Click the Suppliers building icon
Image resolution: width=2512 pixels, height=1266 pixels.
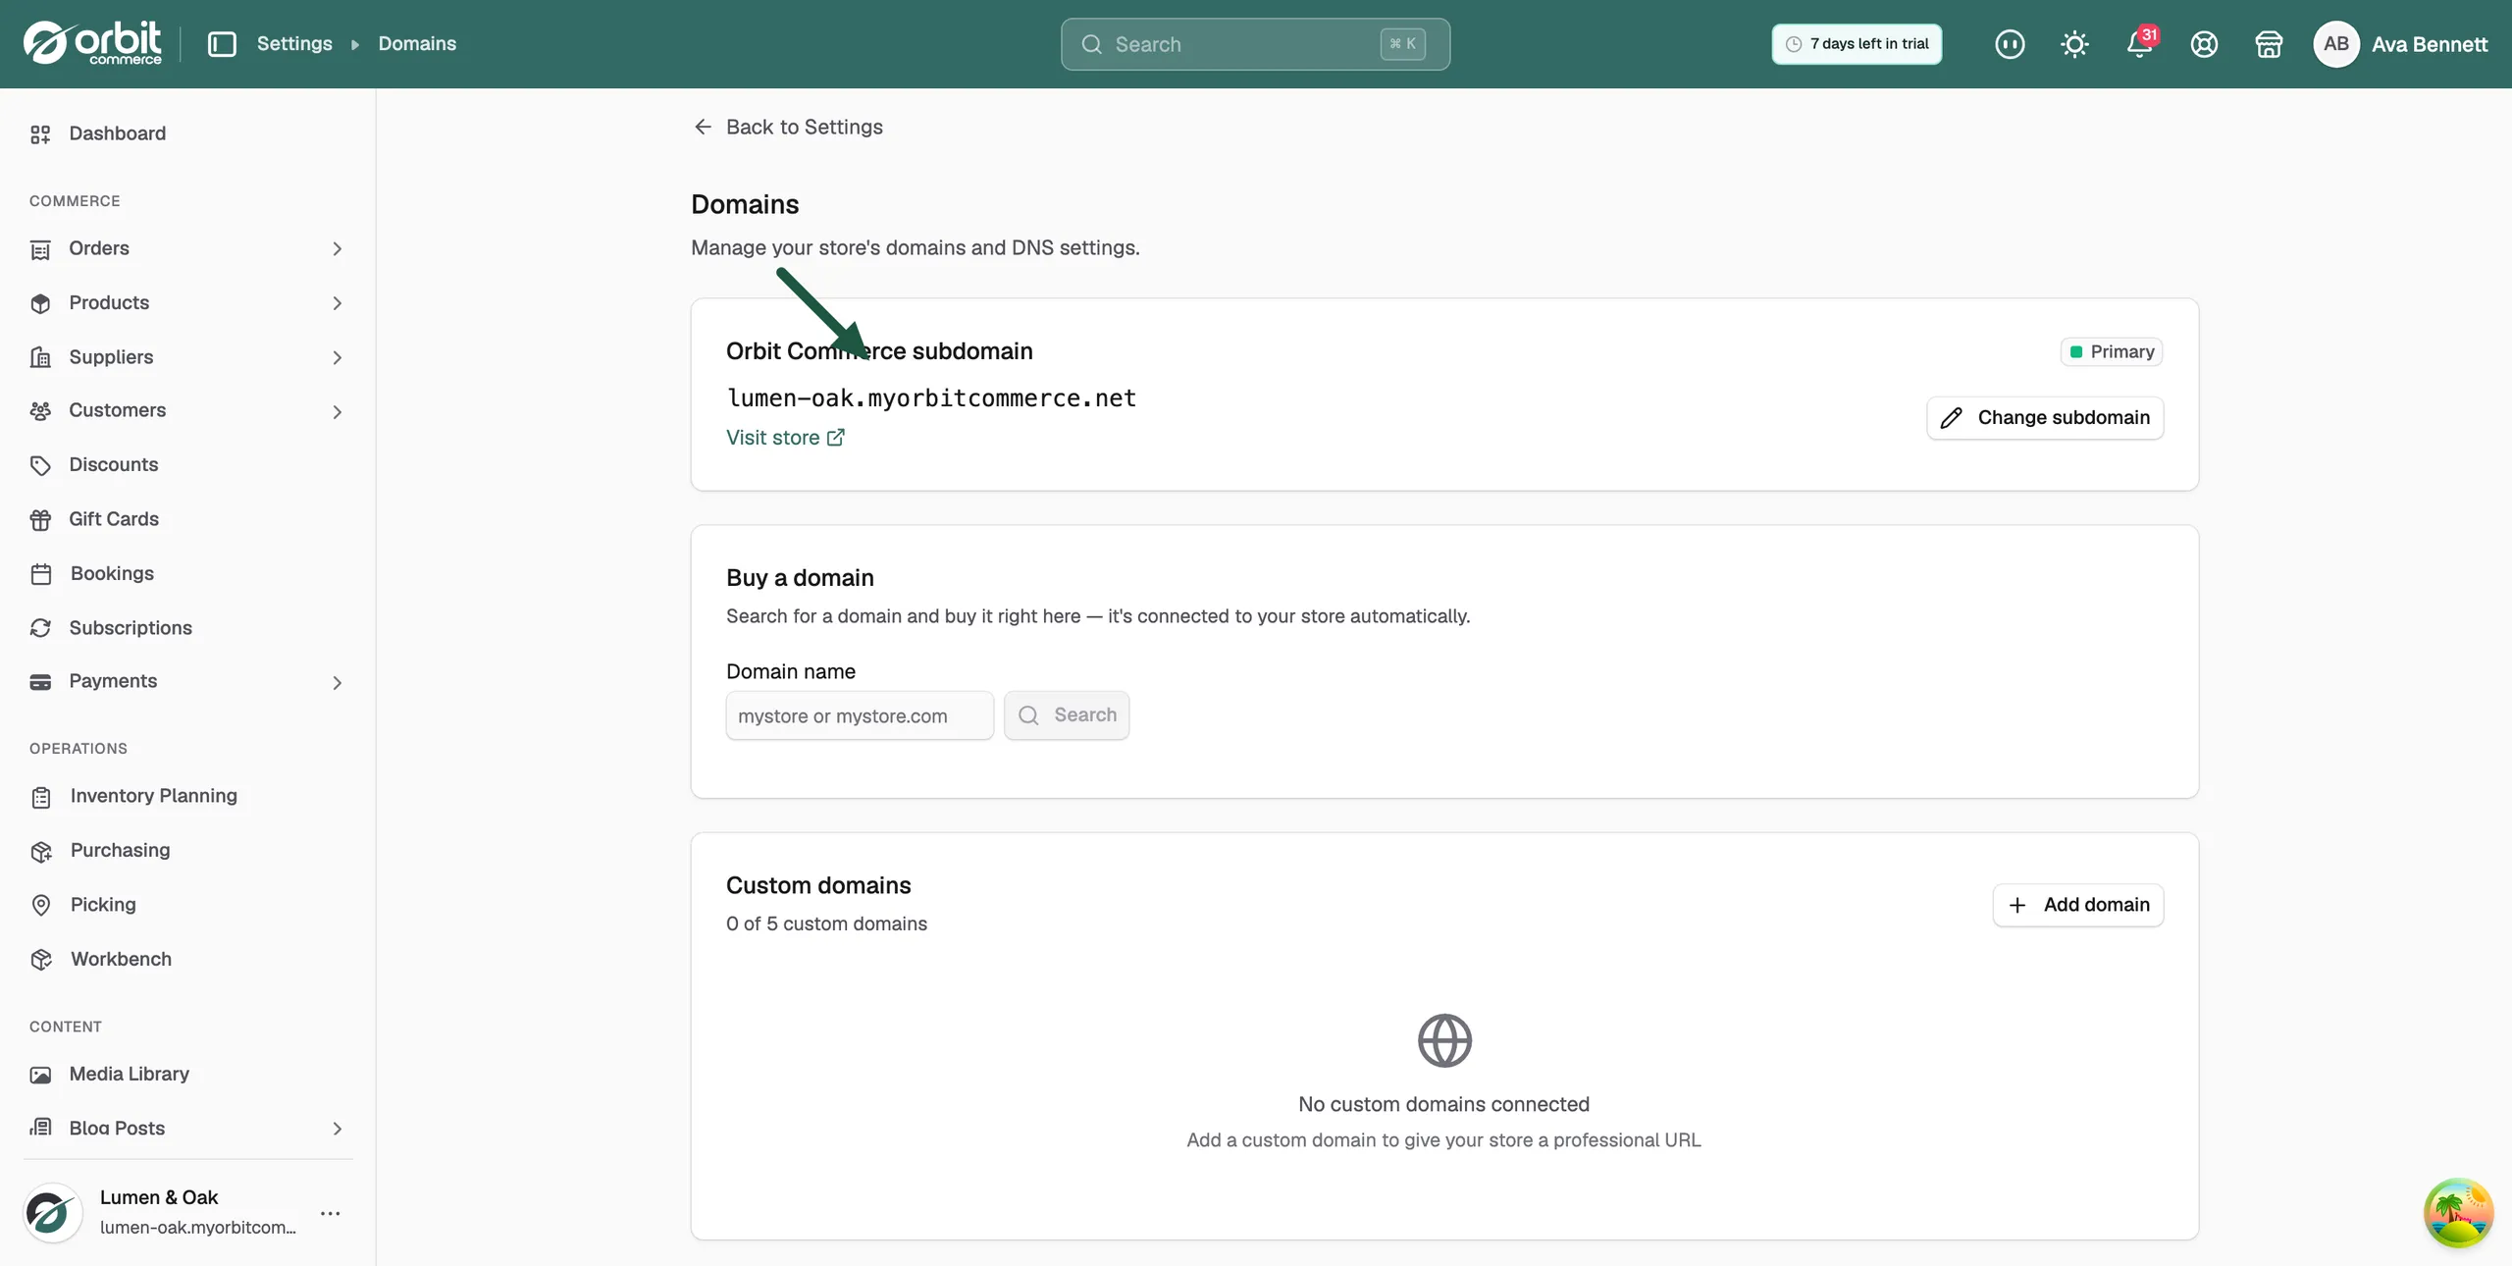click(x=40, y=357)
